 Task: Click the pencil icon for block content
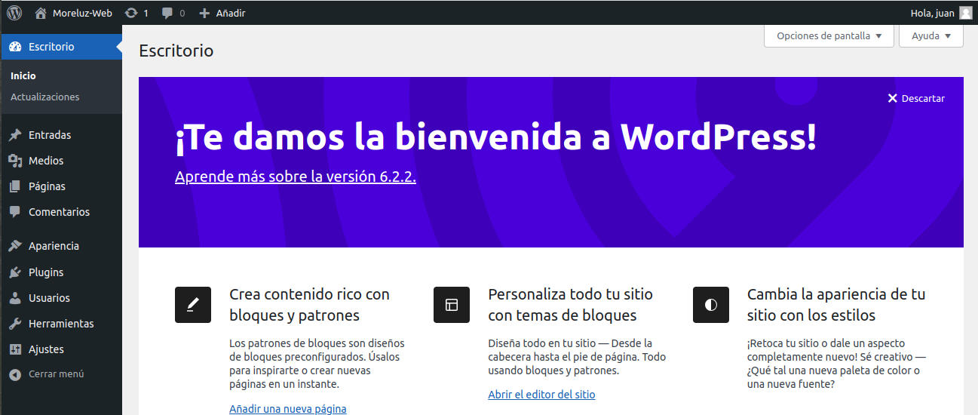tap(193, 305)
